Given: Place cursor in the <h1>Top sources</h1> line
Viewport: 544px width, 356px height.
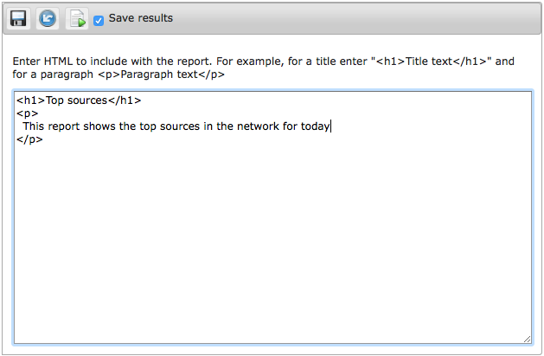Looking at the screenshot, I should 79,100.
